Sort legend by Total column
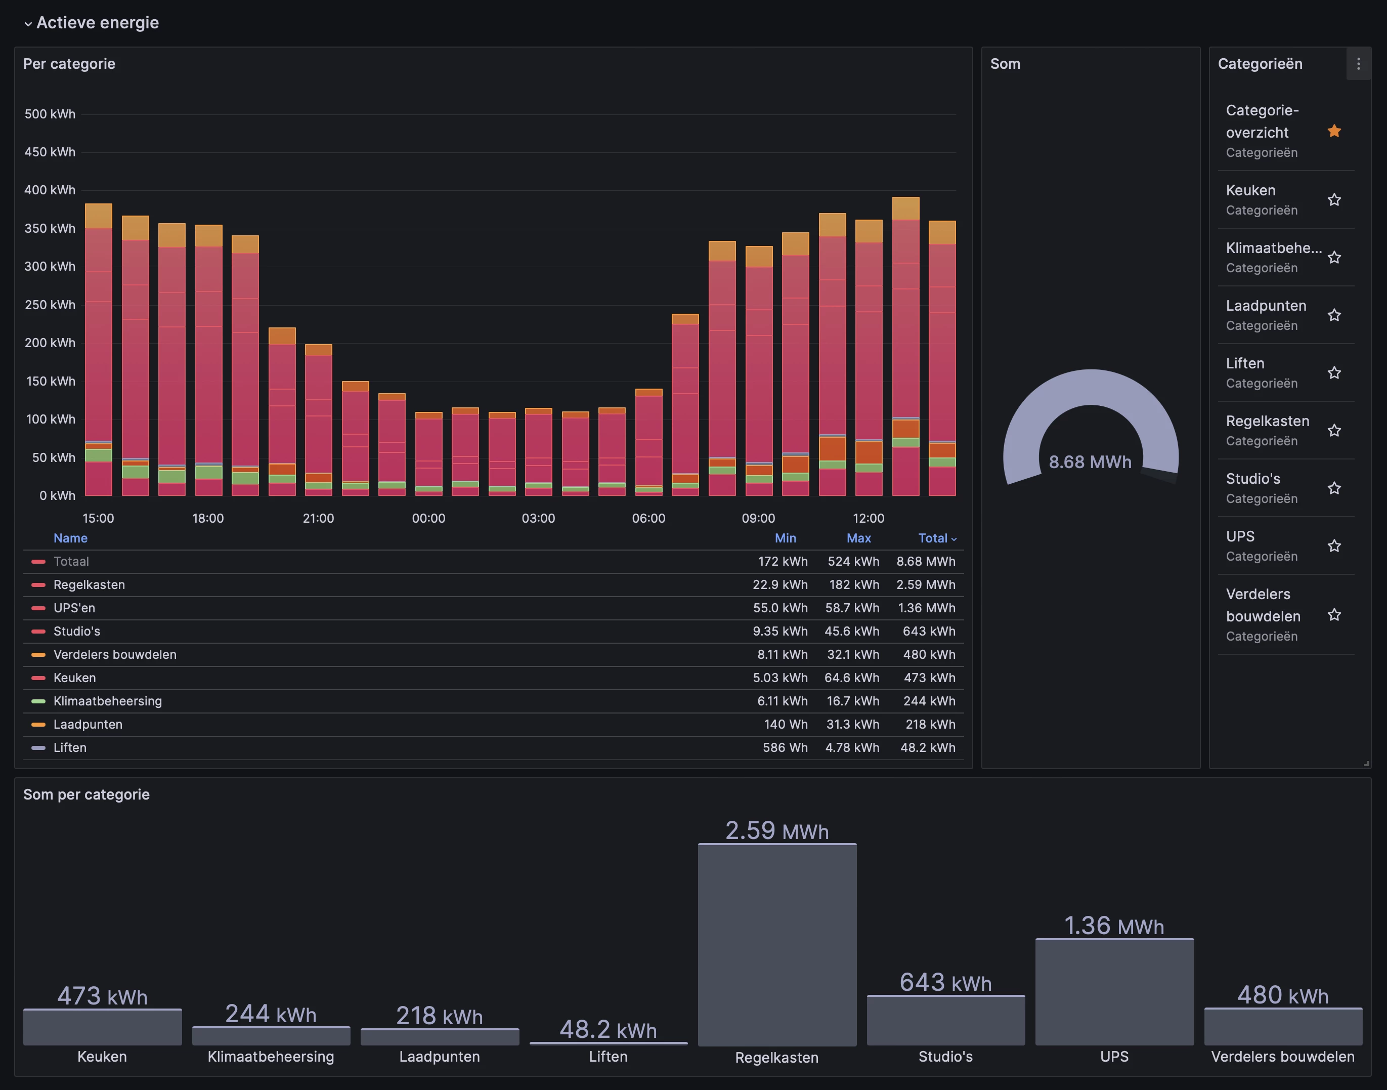Screen dimensions: 1387x1090 click(932, 538)
